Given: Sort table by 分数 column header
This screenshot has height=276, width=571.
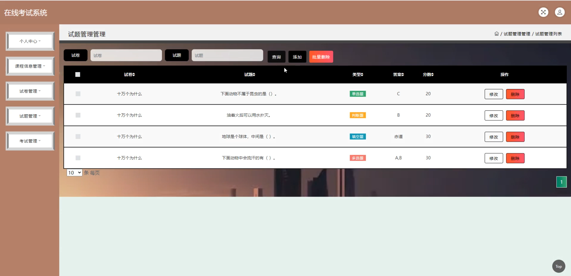Looking at the screenshot, I should [428, 75].
